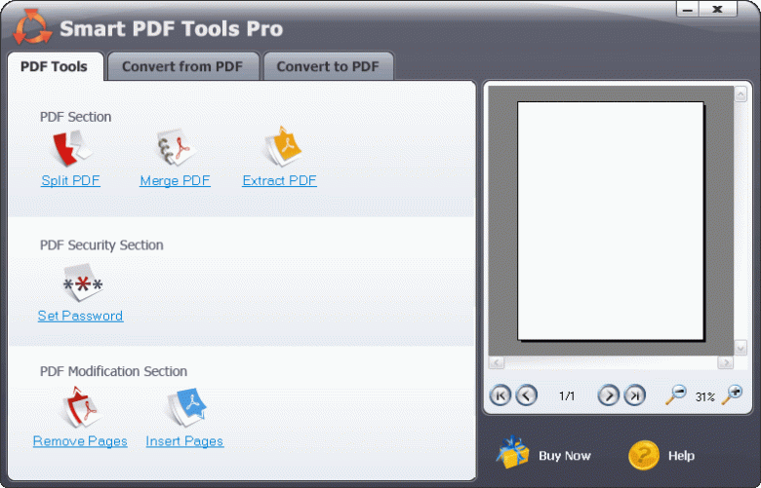Switch to Convert from PDF tab
This screenshot has width=761, height=488.
[x=183, y=67]
